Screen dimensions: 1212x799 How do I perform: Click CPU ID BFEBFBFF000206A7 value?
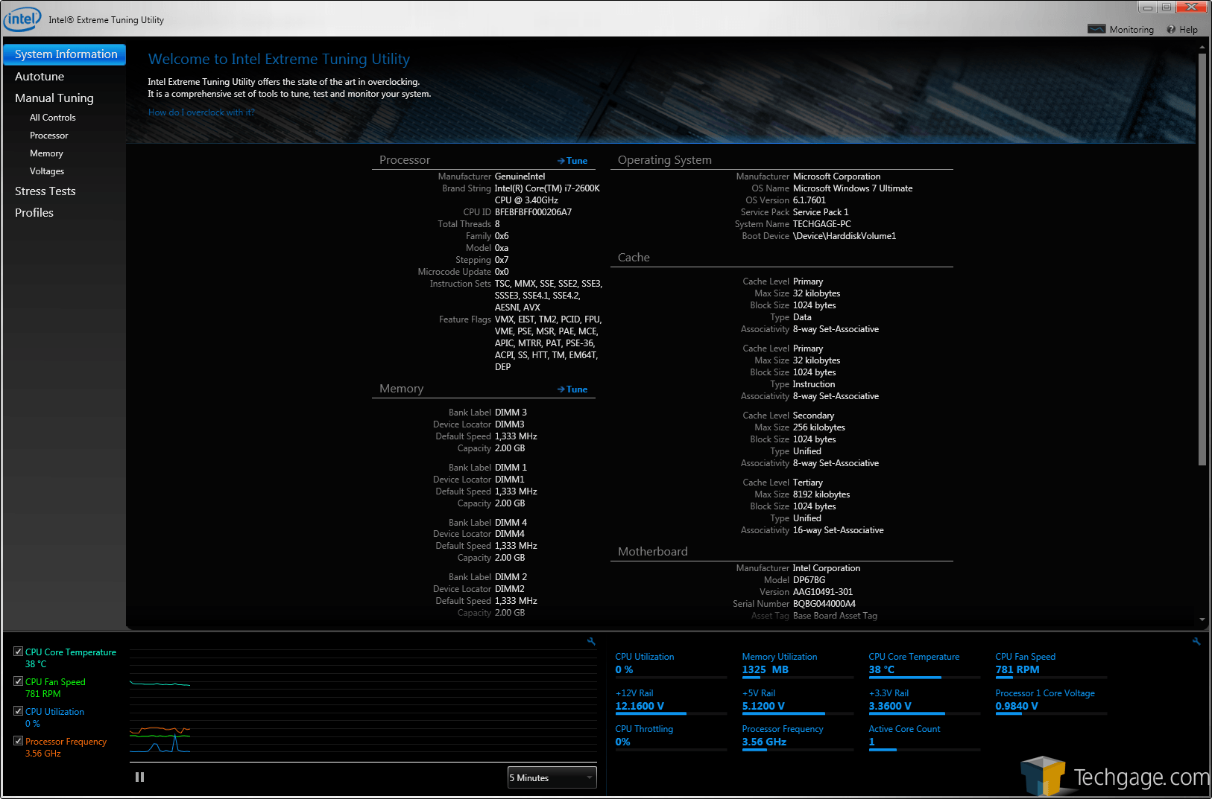coord(533,212)
